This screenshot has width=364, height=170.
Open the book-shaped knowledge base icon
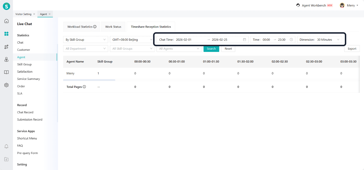tap(6, 72)
